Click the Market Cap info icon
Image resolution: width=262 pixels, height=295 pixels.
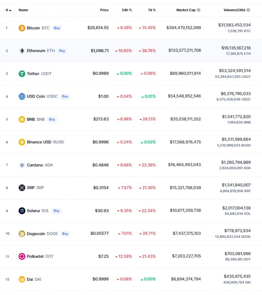pyautogui.click(x=199, y=10)
